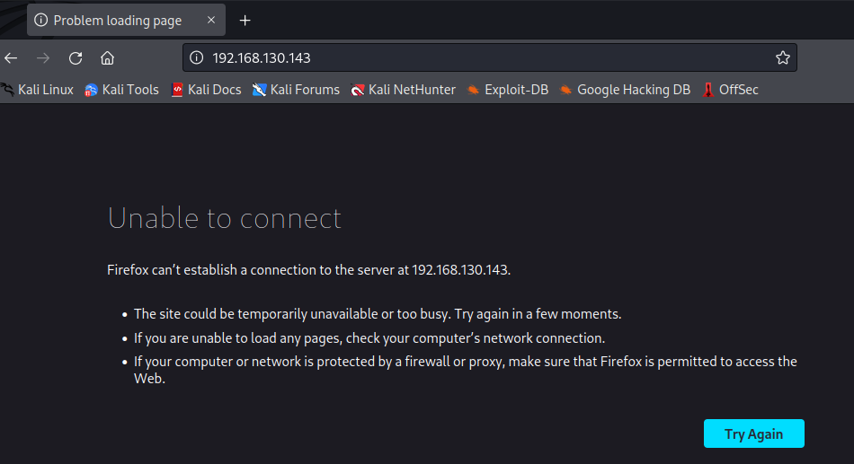The width and height of the screenshot is (854, 464).
Task: Open the Exploit-DB bookmark
Action: tap(507, 90)
